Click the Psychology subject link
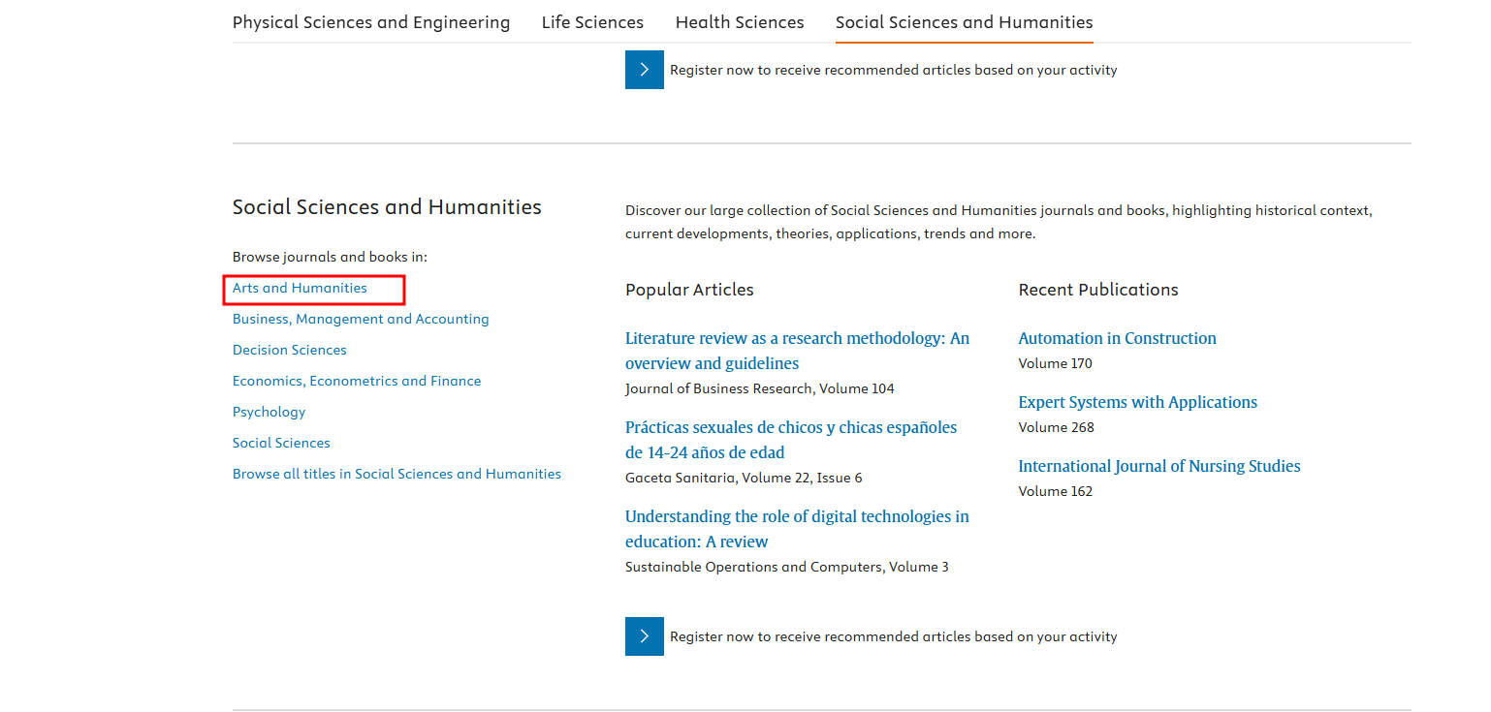This screenshot has width=1491, height=712. click(x=269, y=412)
